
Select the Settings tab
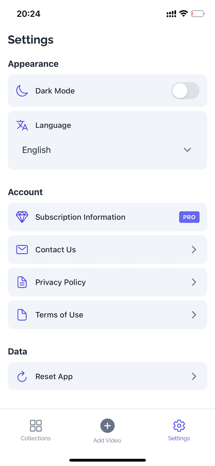point(179,431)
